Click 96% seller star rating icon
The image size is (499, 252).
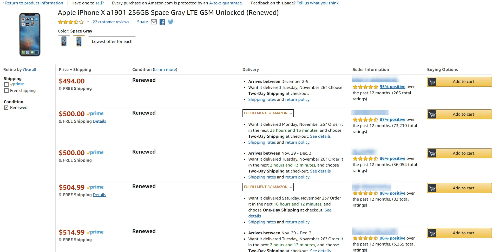point(365,238)
